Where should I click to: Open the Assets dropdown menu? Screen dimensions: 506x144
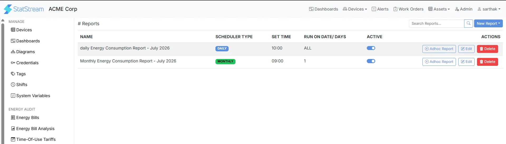439,9
